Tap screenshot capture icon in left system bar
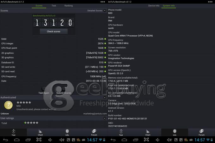 (39, 140)
